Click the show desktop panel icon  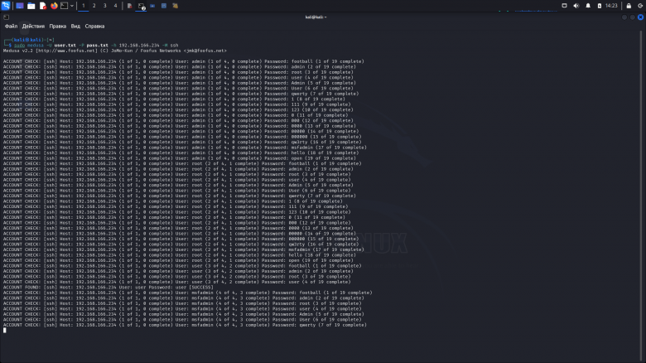[x=19, y=6]
